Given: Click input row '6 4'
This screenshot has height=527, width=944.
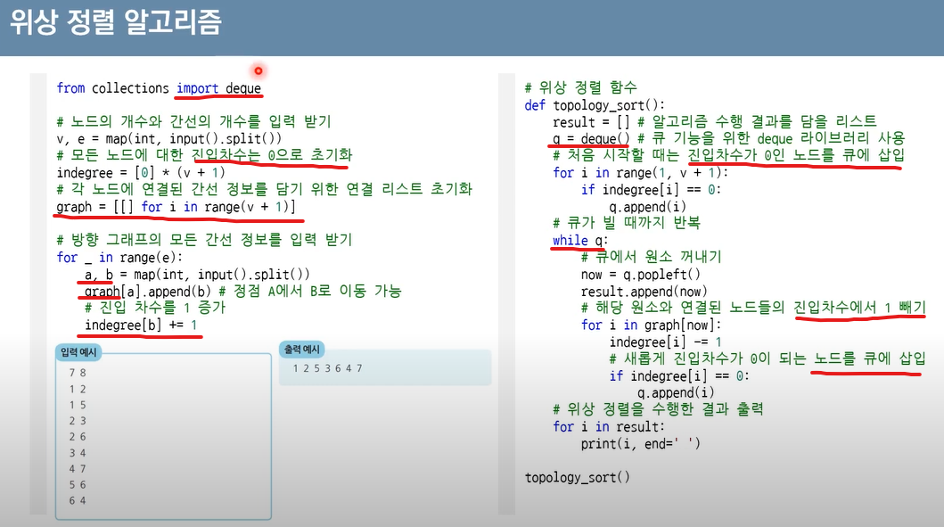Looking at the screenshot, I should 77,500.
